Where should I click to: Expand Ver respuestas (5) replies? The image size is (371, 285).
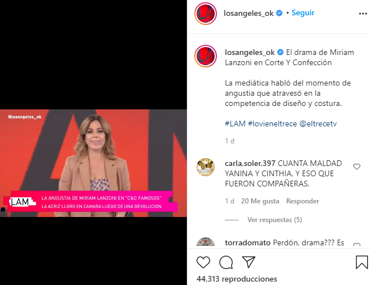275,220
